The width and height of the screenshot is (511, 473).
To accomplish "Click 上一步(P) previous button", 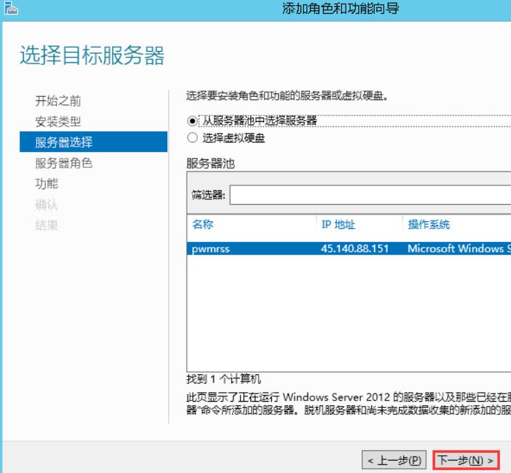I will [x=394, y=461].
